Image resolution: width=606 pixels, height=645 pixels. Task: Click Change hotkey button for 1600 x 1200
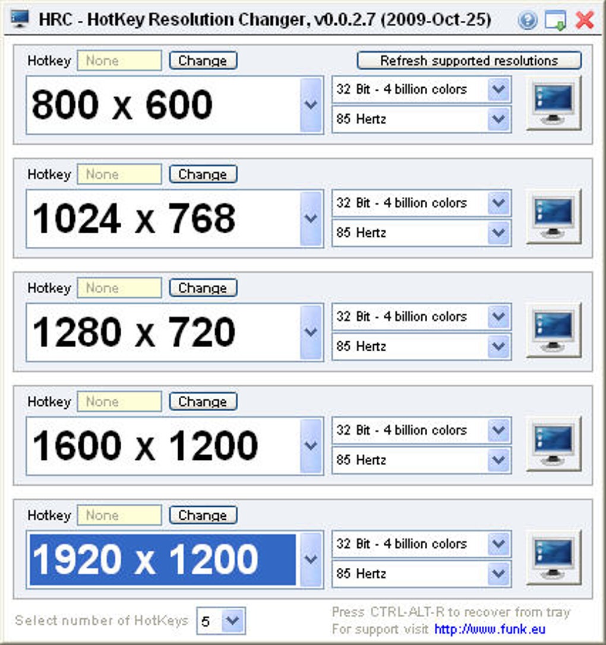203,401
